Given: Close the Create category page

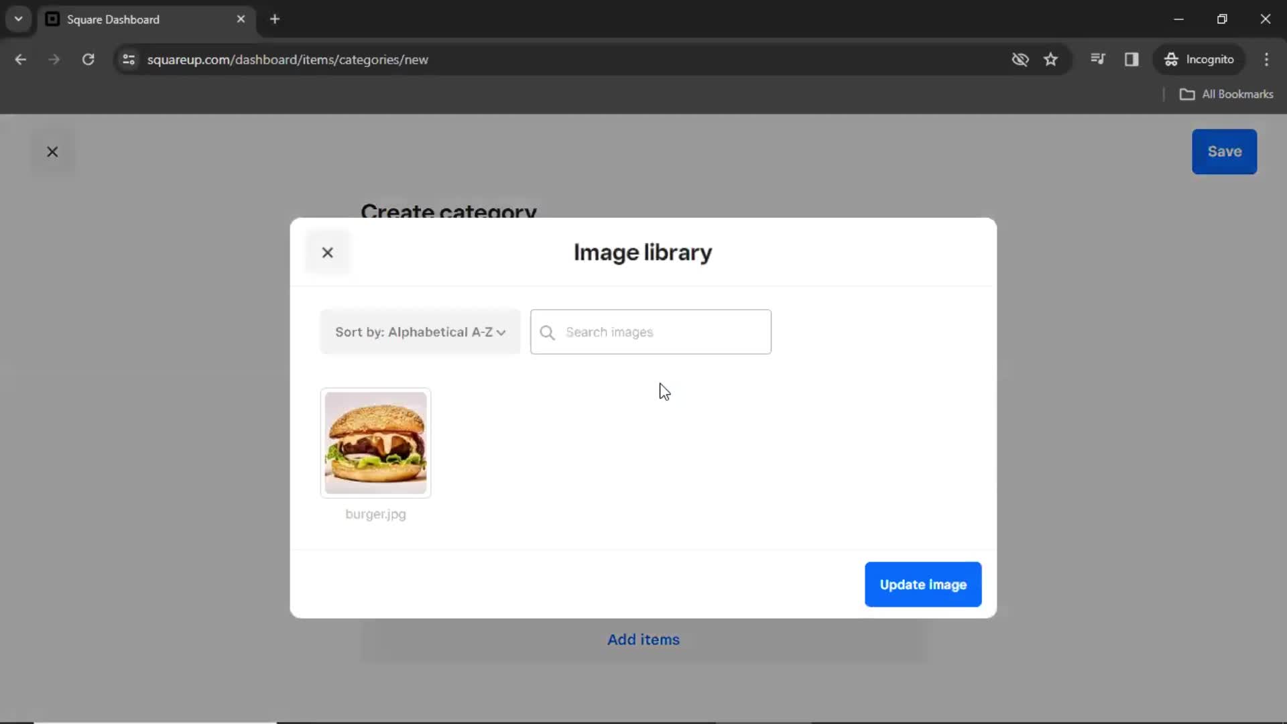Looking at the screenshot, I should click(x=52, y=152).
